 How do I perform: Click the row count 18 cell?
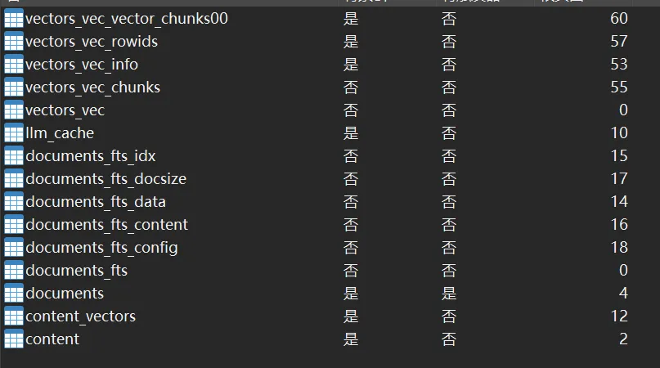tap(618, 248)
